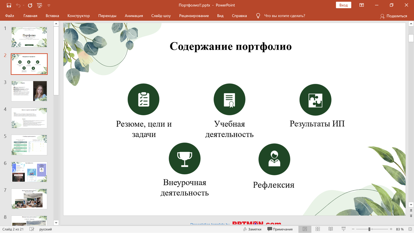Click the certificate document circle icon
The width and height of the screenshot is (414, 233).
229,99
